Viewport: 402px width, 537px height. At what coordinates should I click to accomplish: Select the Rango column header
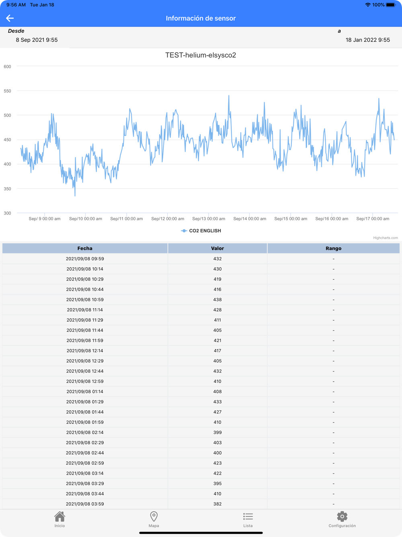(x=333, y=248)
